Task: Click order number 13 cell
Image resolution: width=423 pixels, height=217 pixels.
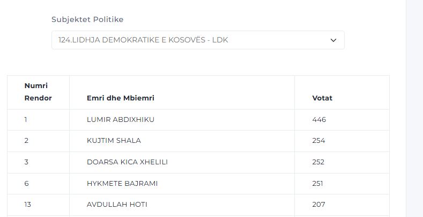Action: (27, 205)
